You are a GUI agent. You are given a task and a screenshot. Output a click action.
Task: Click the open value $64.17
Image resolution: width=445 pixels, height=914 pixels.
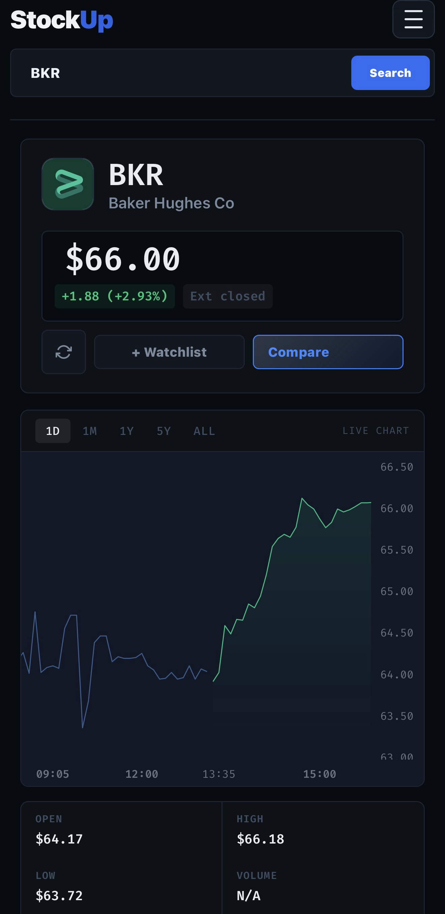click(59, 839)
